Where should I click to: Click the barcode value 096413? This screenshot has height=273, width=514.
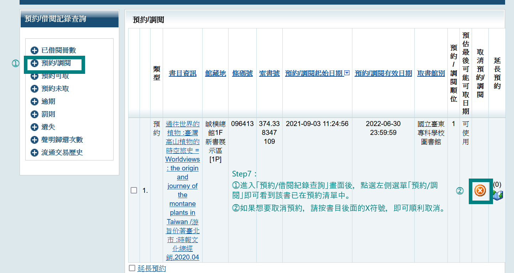click(x=242, y=124)
